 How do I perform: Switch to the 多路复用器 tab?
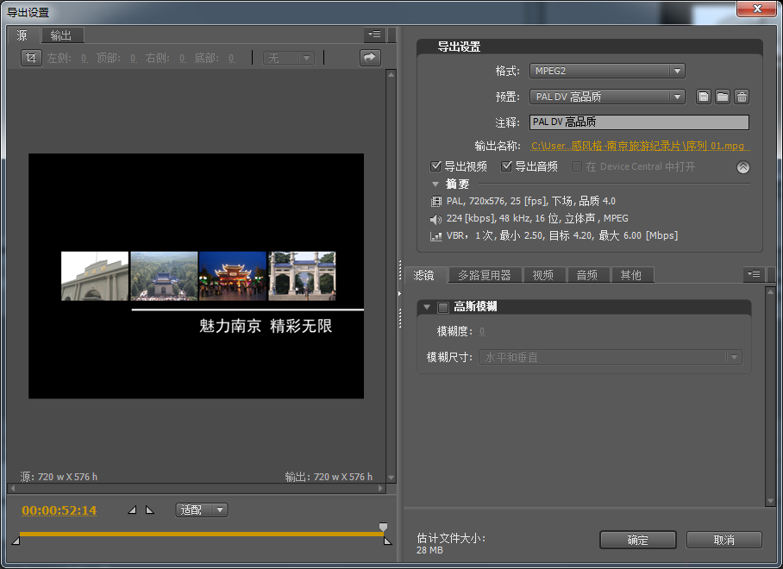[484, 275]
